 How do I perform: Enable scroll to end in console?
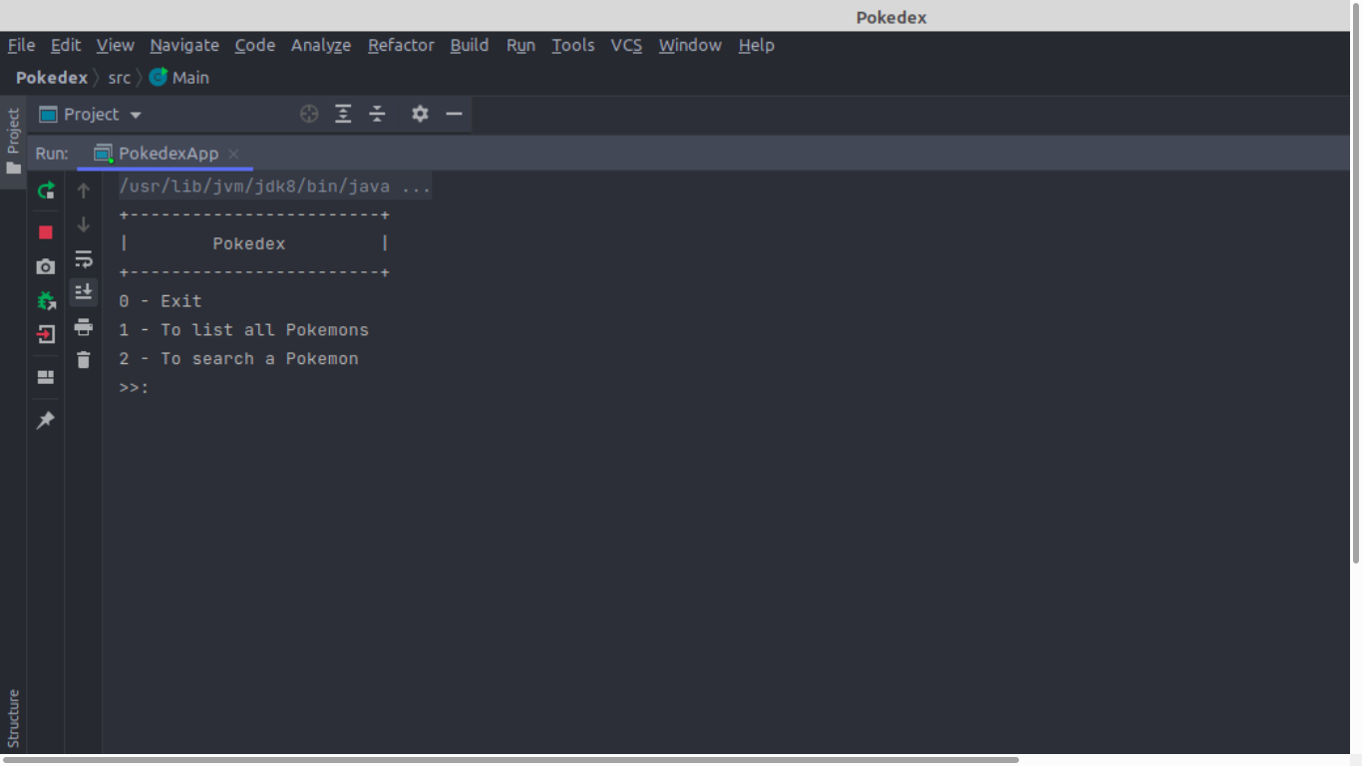(84, 291)
